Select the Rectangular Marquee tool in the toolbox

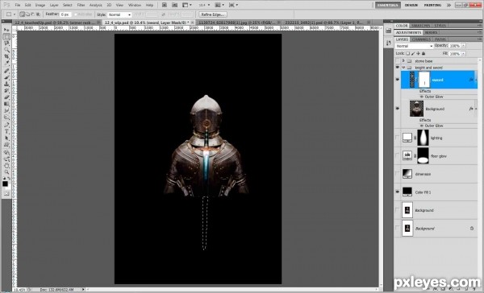pyautogui.click(x=6, y=36)
